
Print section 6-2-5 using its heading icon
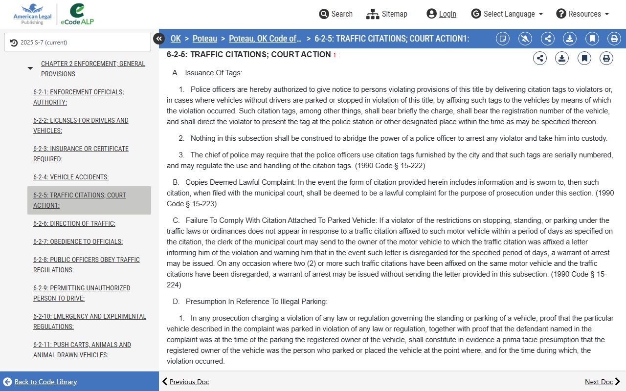606,59
